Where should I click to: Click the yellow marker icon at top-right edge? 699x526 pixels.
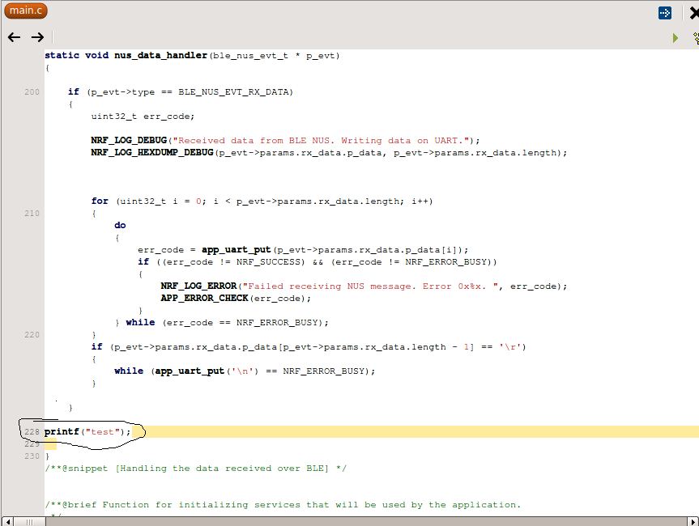694,37
